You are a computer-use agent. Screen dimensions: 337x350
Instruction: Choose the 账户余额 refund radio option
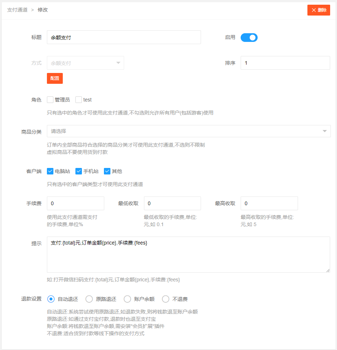(127, 299)
